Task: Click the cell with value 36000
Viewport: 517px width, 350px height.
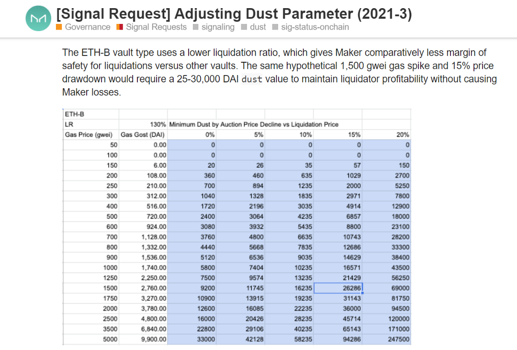Action: (x=338, y=308)
